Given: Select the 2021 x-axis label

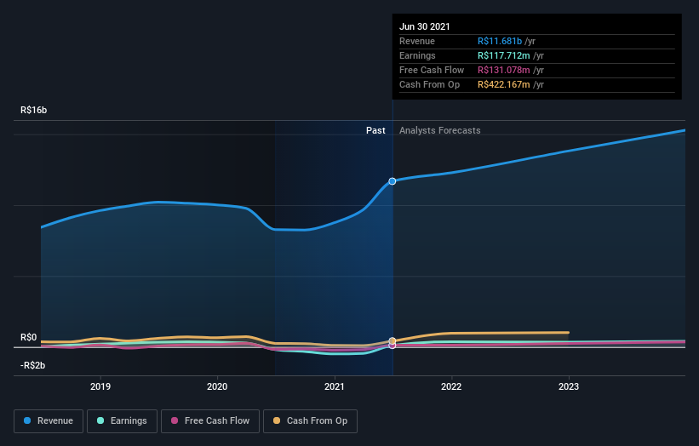Looking at the screenshot, I should [x=335, y=386].
